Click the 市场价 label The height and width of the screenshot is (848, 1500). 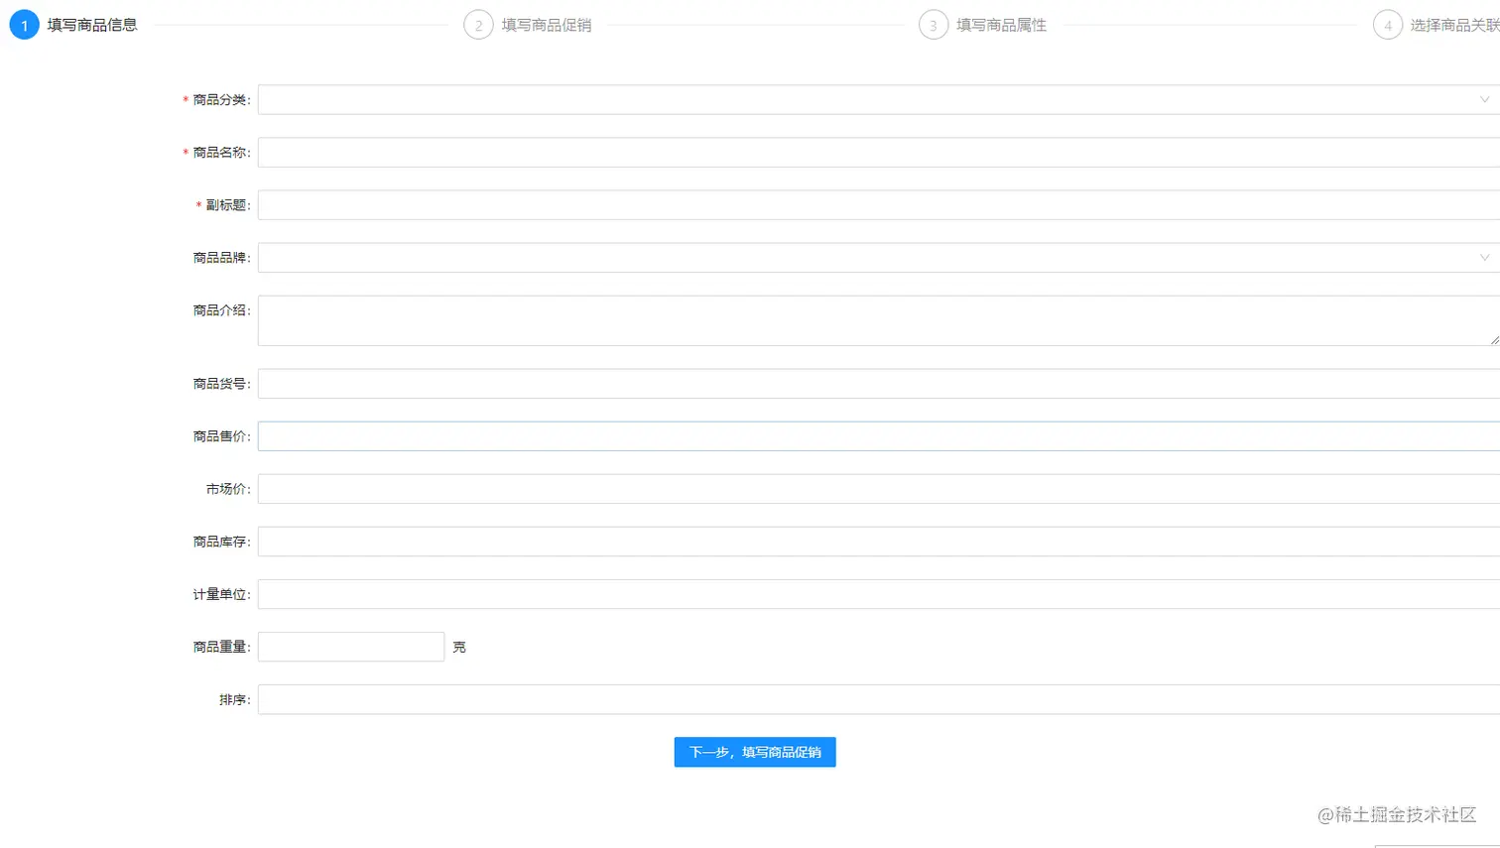coord(228,489)
